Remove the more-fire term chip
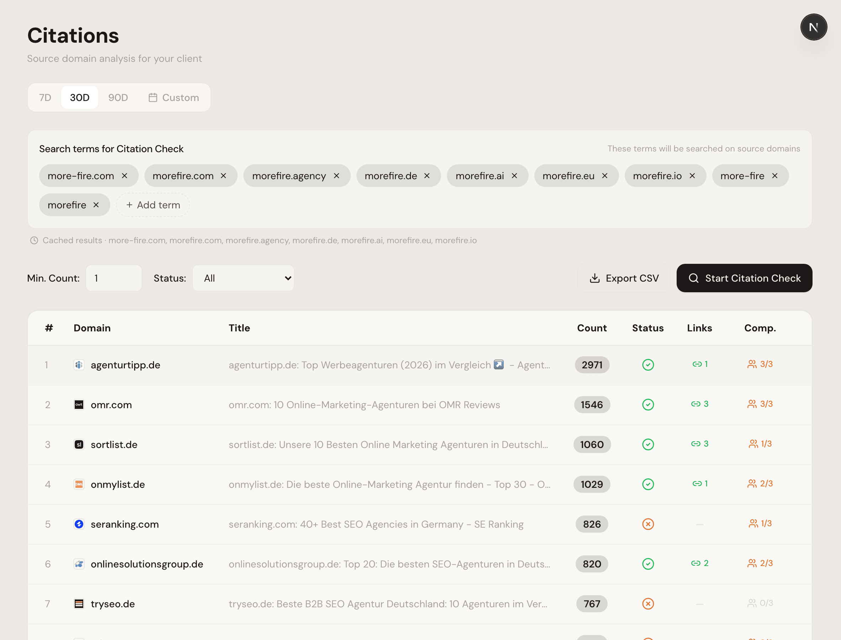This screenshot has width=841, height=640. [x=775, y=176]
